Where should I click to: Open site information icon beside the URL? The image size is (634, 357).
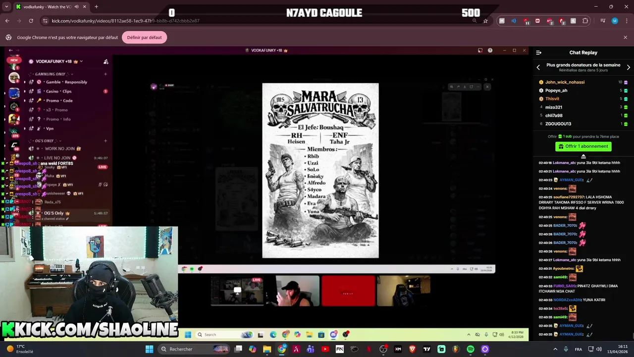[45, 21]
